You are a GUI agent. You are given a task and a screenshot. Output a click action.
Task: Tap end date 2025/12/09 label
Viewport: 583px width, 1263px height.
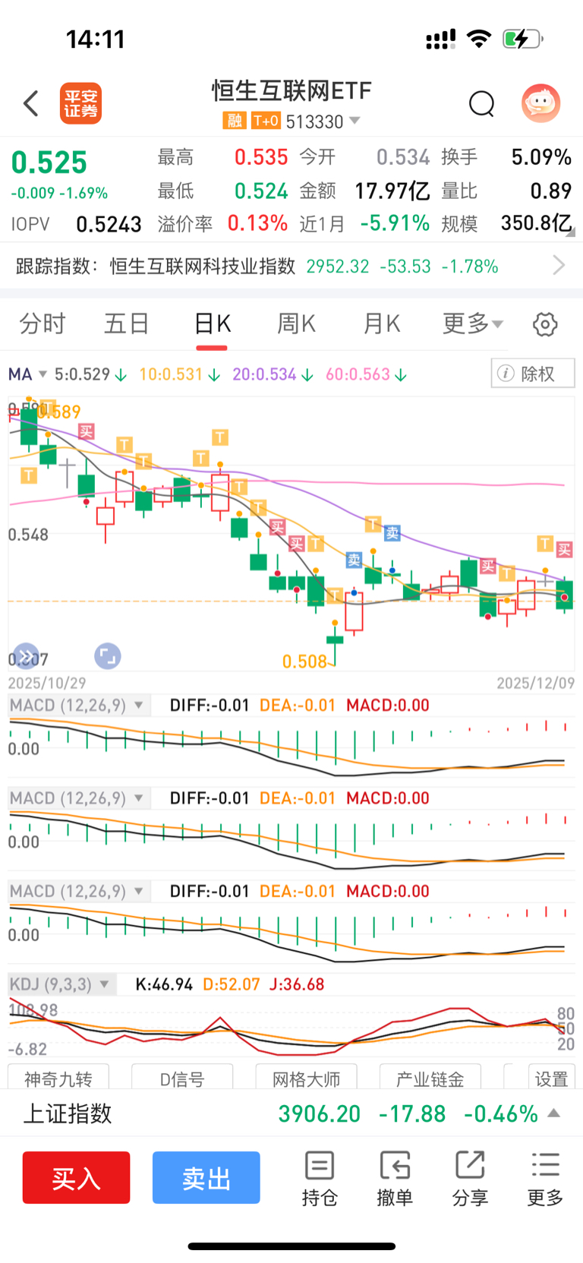[536, 683]
